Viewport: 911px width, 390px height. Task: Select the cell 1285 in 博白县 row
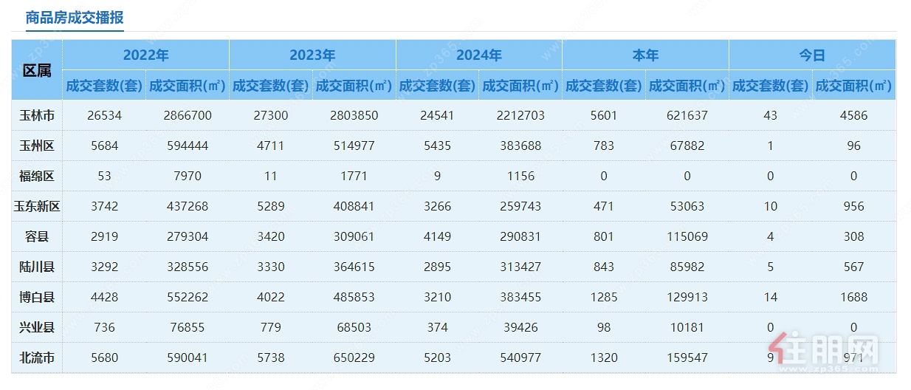[x=604, y=297]
